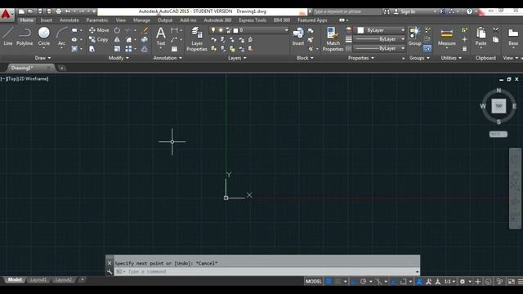Insert a Table from Annotation panel
This screenshot has width=523, height=294.
tap(174, 49)
